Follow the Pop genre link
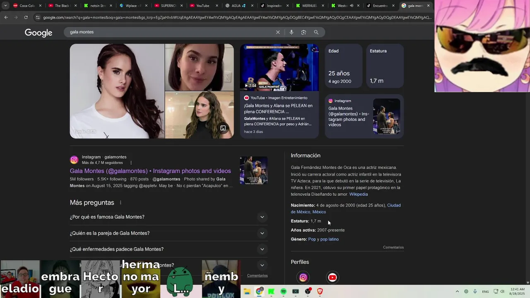 (x=312, y=239)
